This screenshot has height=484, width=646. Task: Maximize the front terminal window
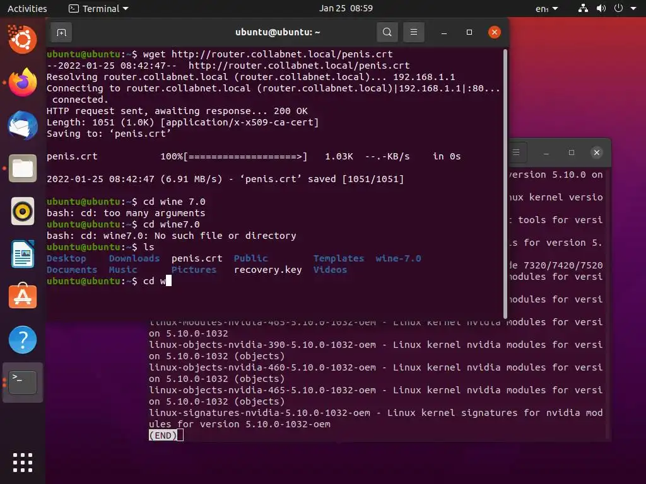pyautogui.click(x=469, y=32)
